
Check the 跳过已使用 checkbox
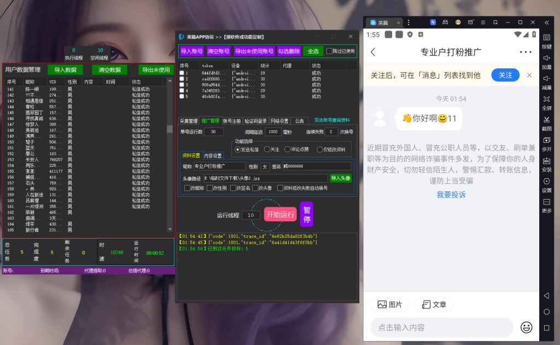(x=329, y=51)
